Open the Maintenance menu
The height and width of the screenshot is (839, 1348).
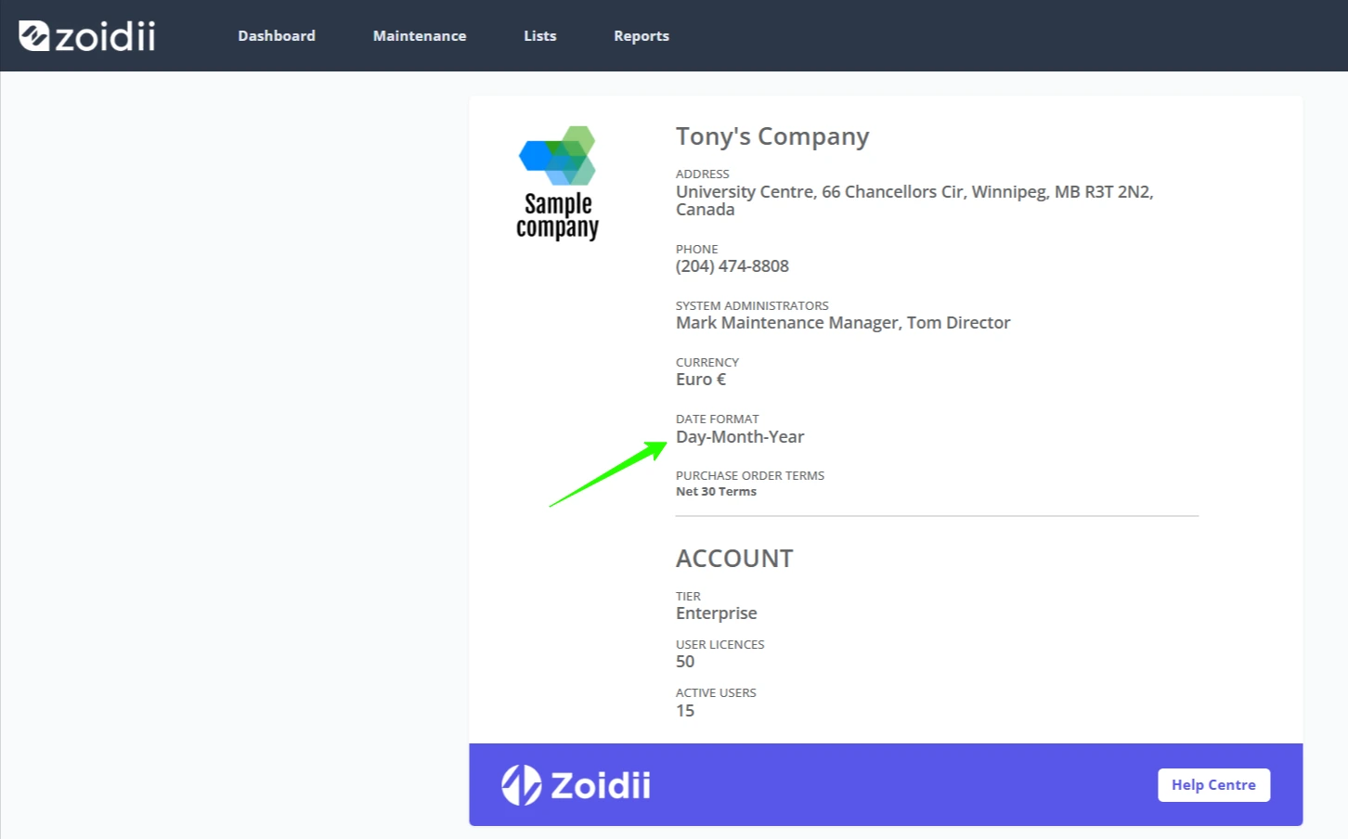420,36
